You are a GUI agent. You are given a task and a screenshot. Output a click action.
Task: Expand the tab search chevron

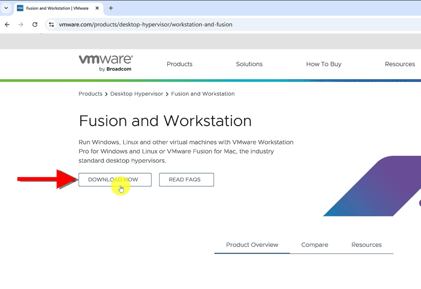pos(6,8)
